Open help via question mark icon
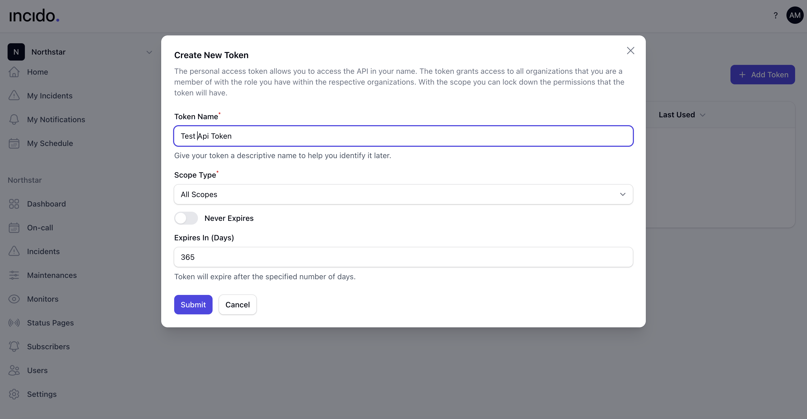Viewport: 807px width, 419px height. 775,15
